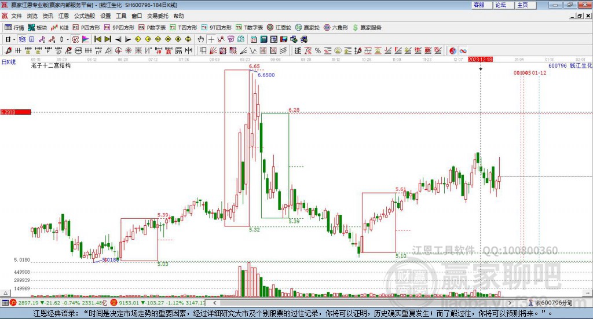Click the status bar grid icon at left

pyautogui.click(x=5, y=303)
